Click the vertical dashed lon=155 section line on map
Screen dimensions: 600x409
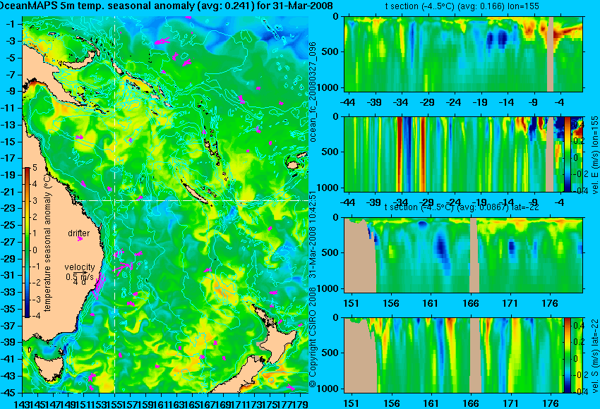[x=115, y=204]
